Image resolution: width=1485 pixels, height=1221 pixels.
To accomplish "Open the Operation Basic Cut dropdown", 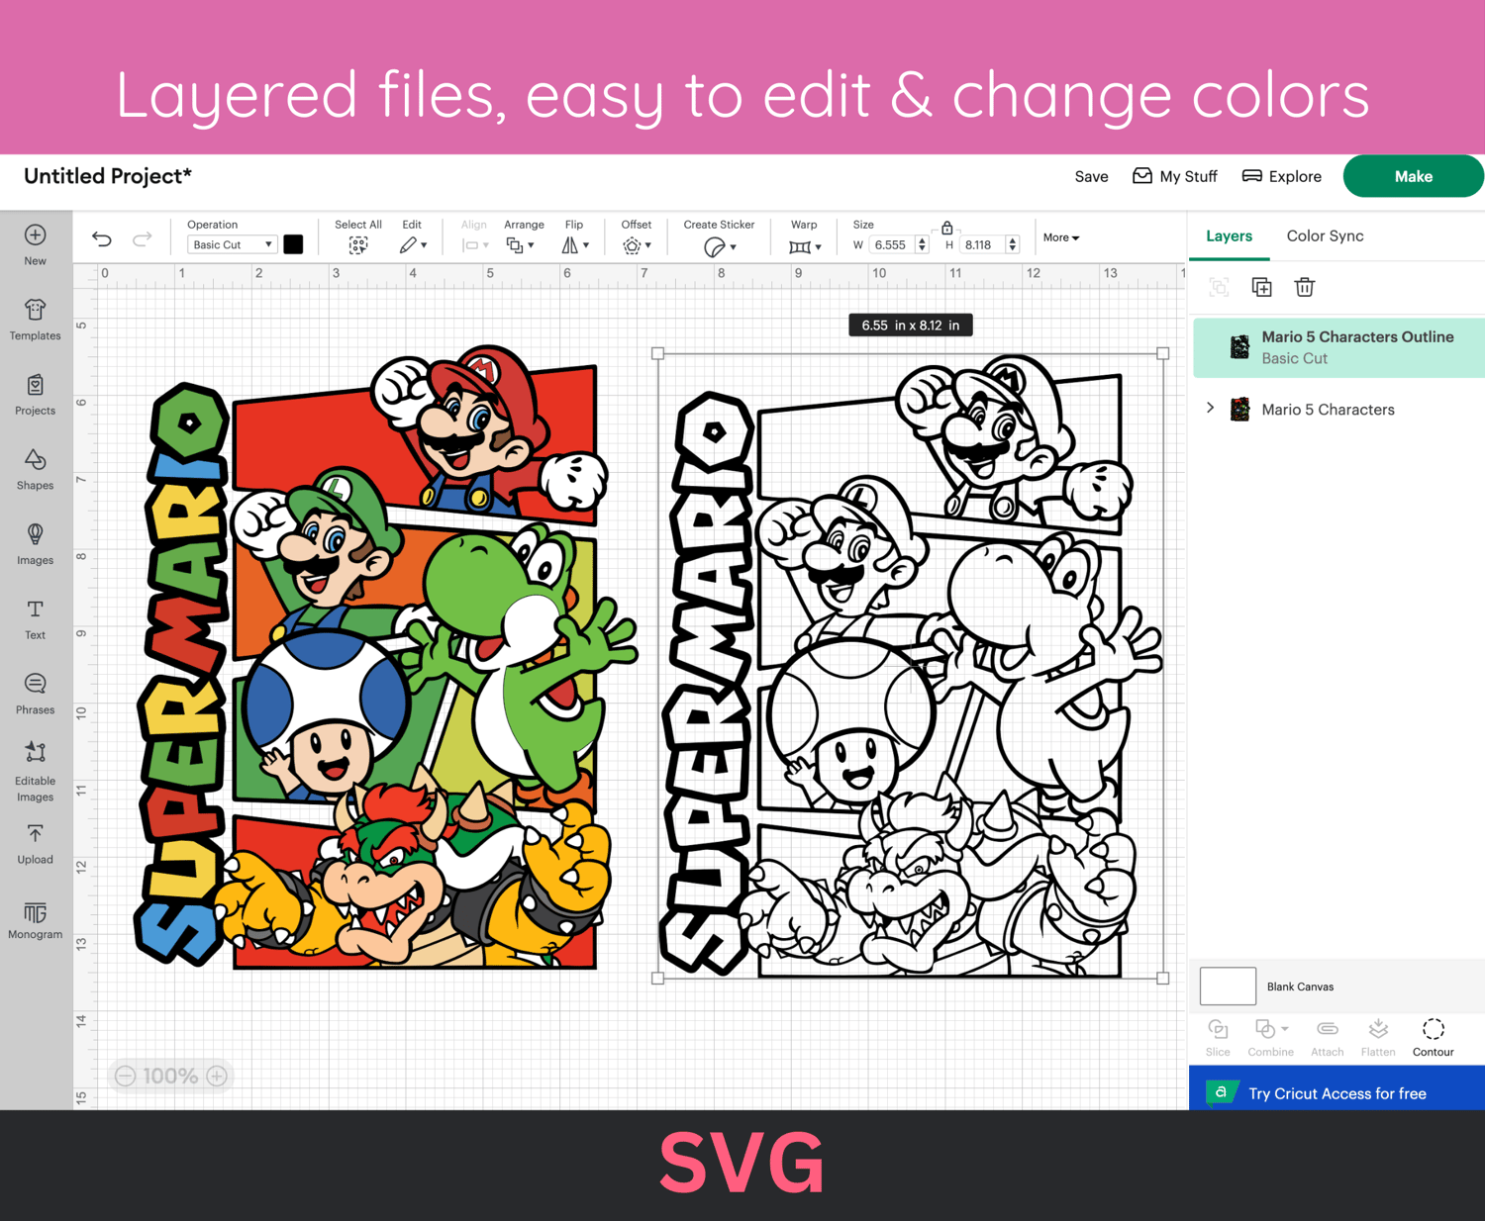I will (232, 244).
